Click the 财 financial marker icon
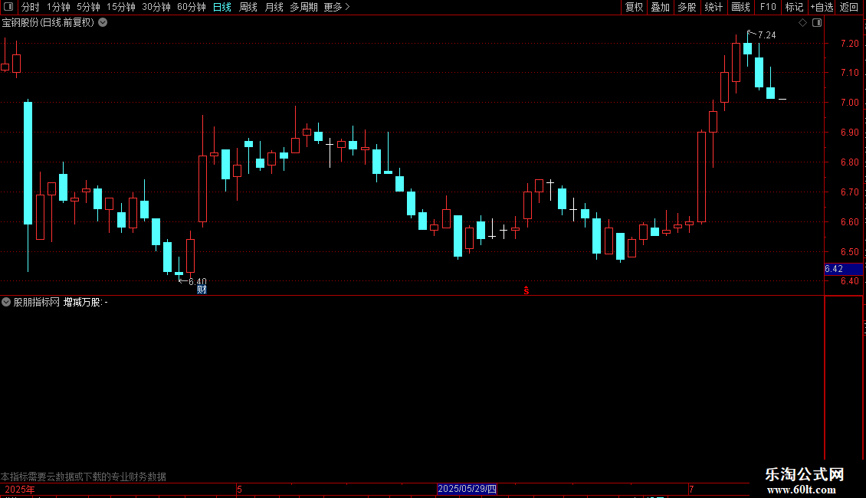The image size is (866, 498). click(x=202, y=290)
